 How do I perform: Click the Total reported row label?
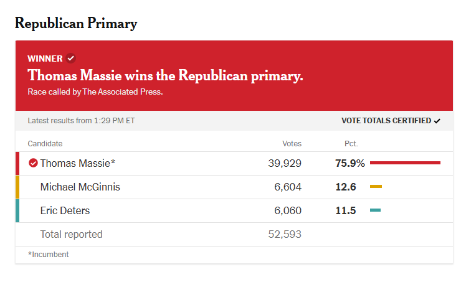(71, 235)
